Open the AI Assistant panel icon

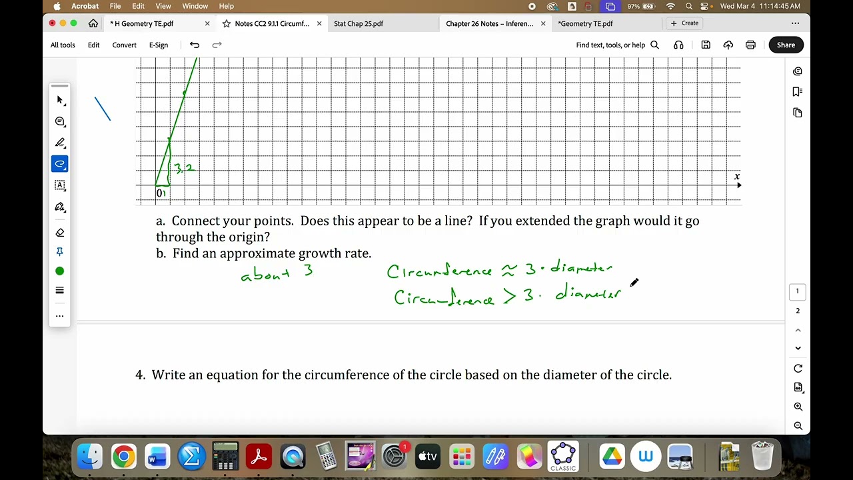(798, 71)
